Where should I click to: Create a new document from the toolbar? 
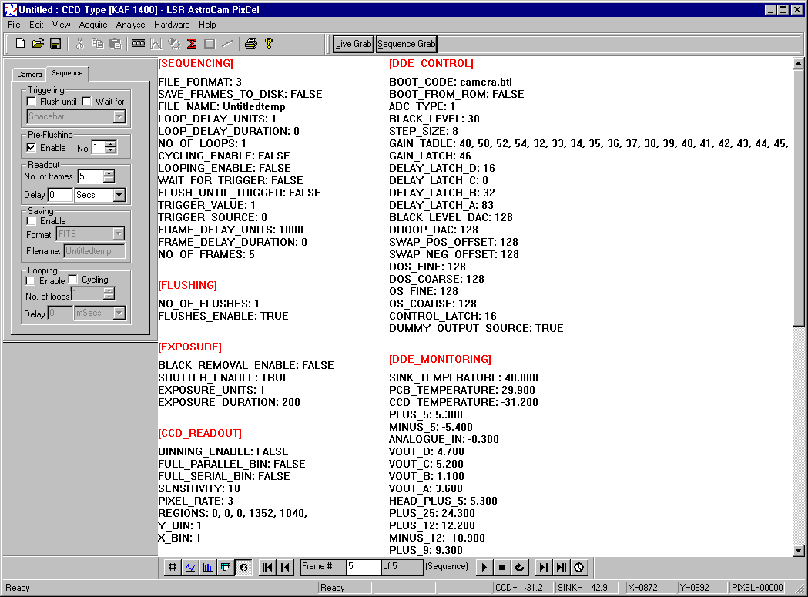click(x=21, y=44)
